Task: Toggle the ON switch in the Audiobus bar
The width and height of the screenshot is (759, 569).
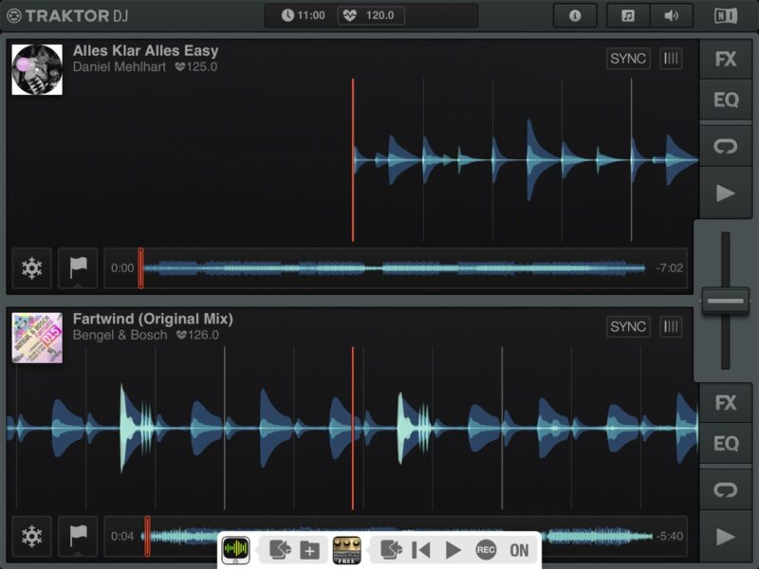Action: pyautogui.click(x=519, y=550)
